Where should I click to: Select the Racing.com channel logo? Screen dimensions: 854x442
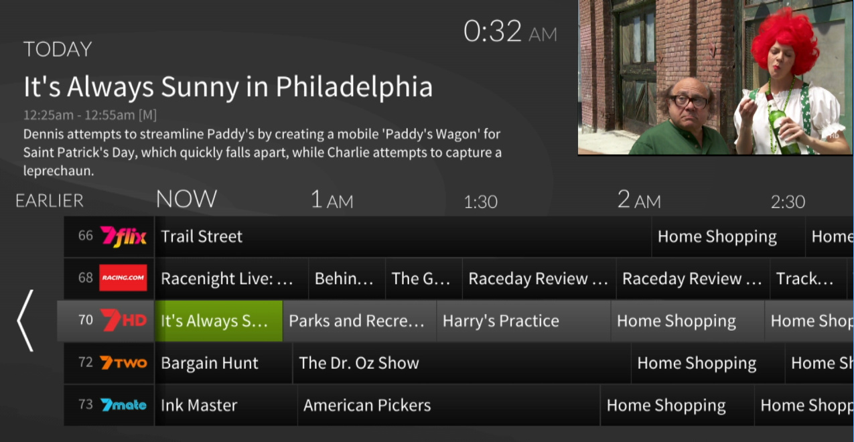pos(123,279)
